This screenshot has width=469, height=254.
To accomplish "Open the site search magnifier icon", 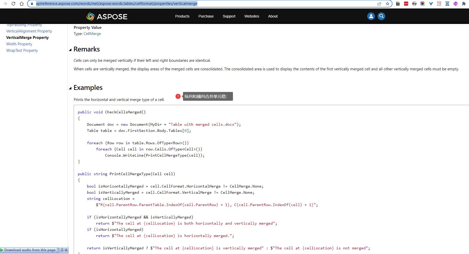I will (x=381, y=16).
